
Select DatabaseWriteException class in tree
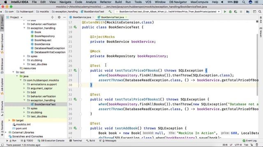tap(50, 52)
